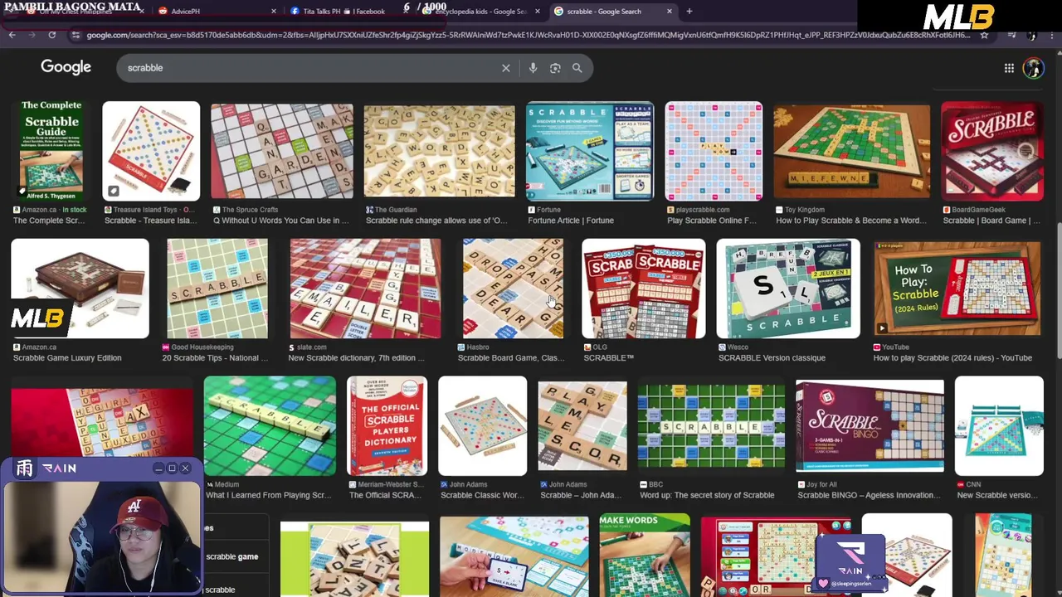Switch to encyclopedia kids Google Search tab
The image size is (1062, 597).
point(481,12)
